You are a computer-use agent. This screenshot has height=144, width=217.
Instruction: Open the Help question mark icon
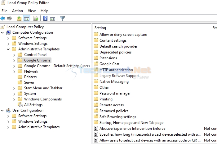[x=45, y=18]
